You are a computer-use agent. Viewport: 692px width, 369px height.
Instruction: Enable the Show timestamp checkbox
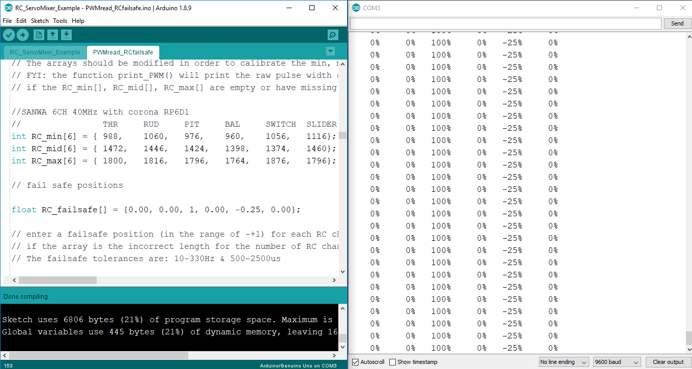pyautogui.click(x=392, y=362)
